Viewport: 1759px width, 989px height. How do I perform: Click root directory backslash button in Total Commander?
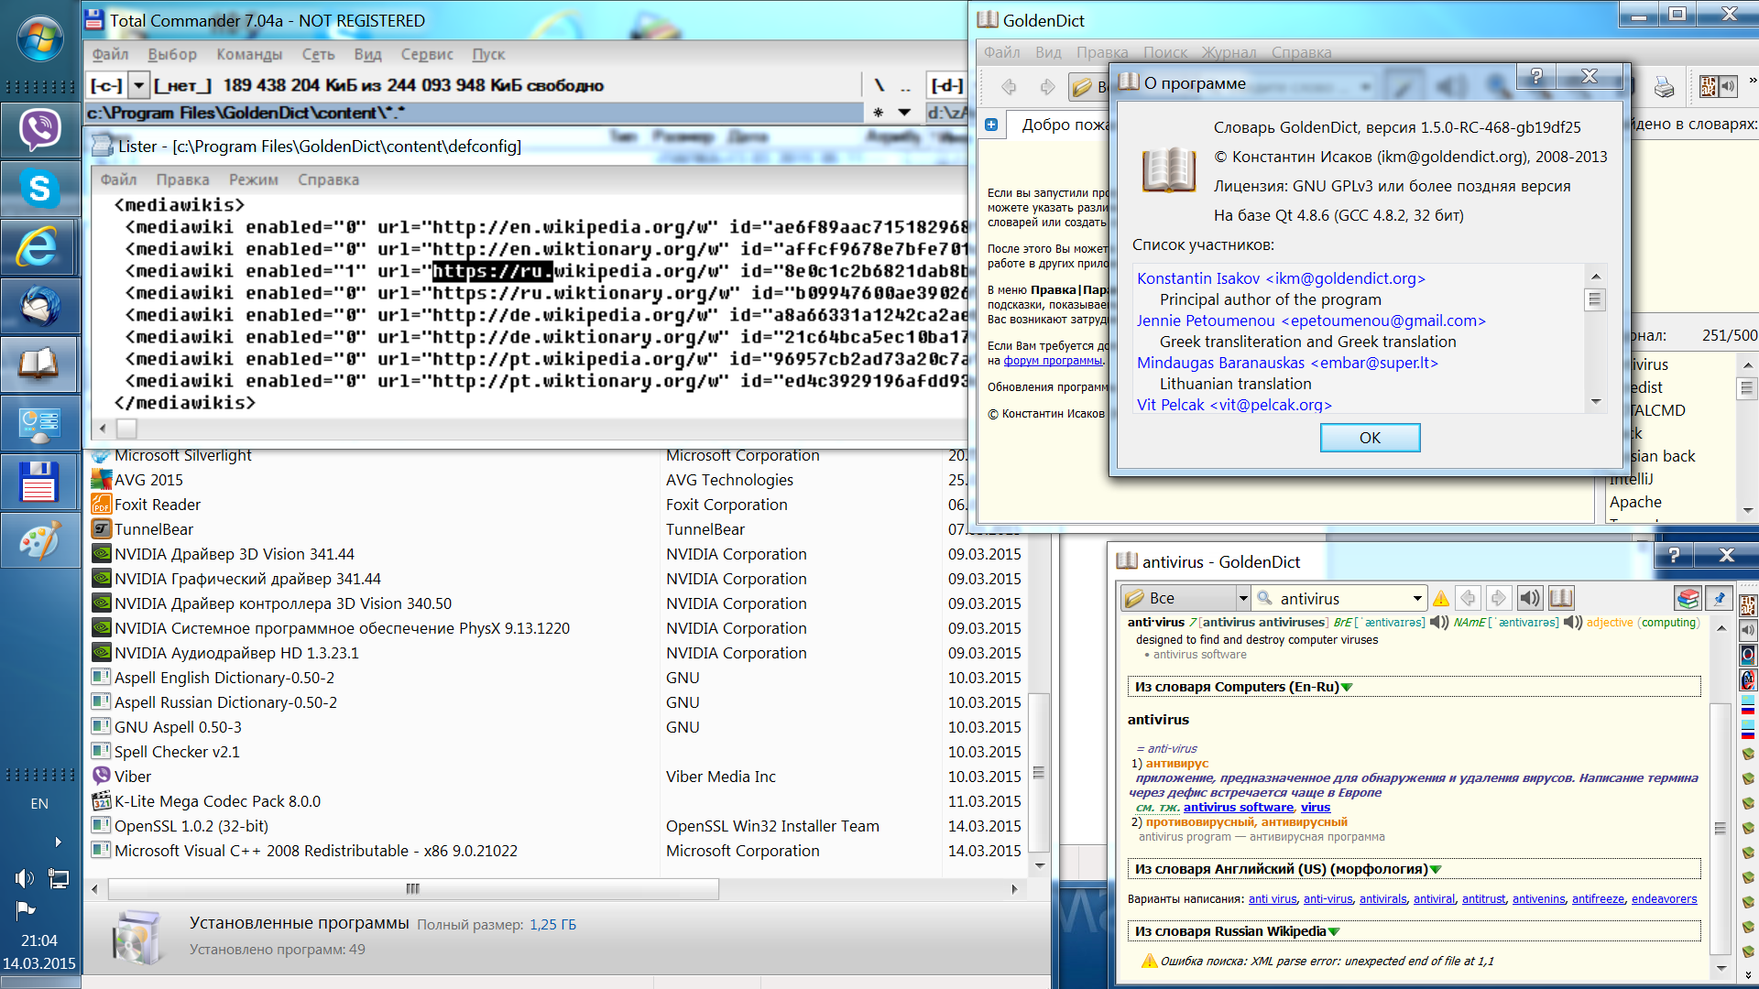[x=879, y=85]
